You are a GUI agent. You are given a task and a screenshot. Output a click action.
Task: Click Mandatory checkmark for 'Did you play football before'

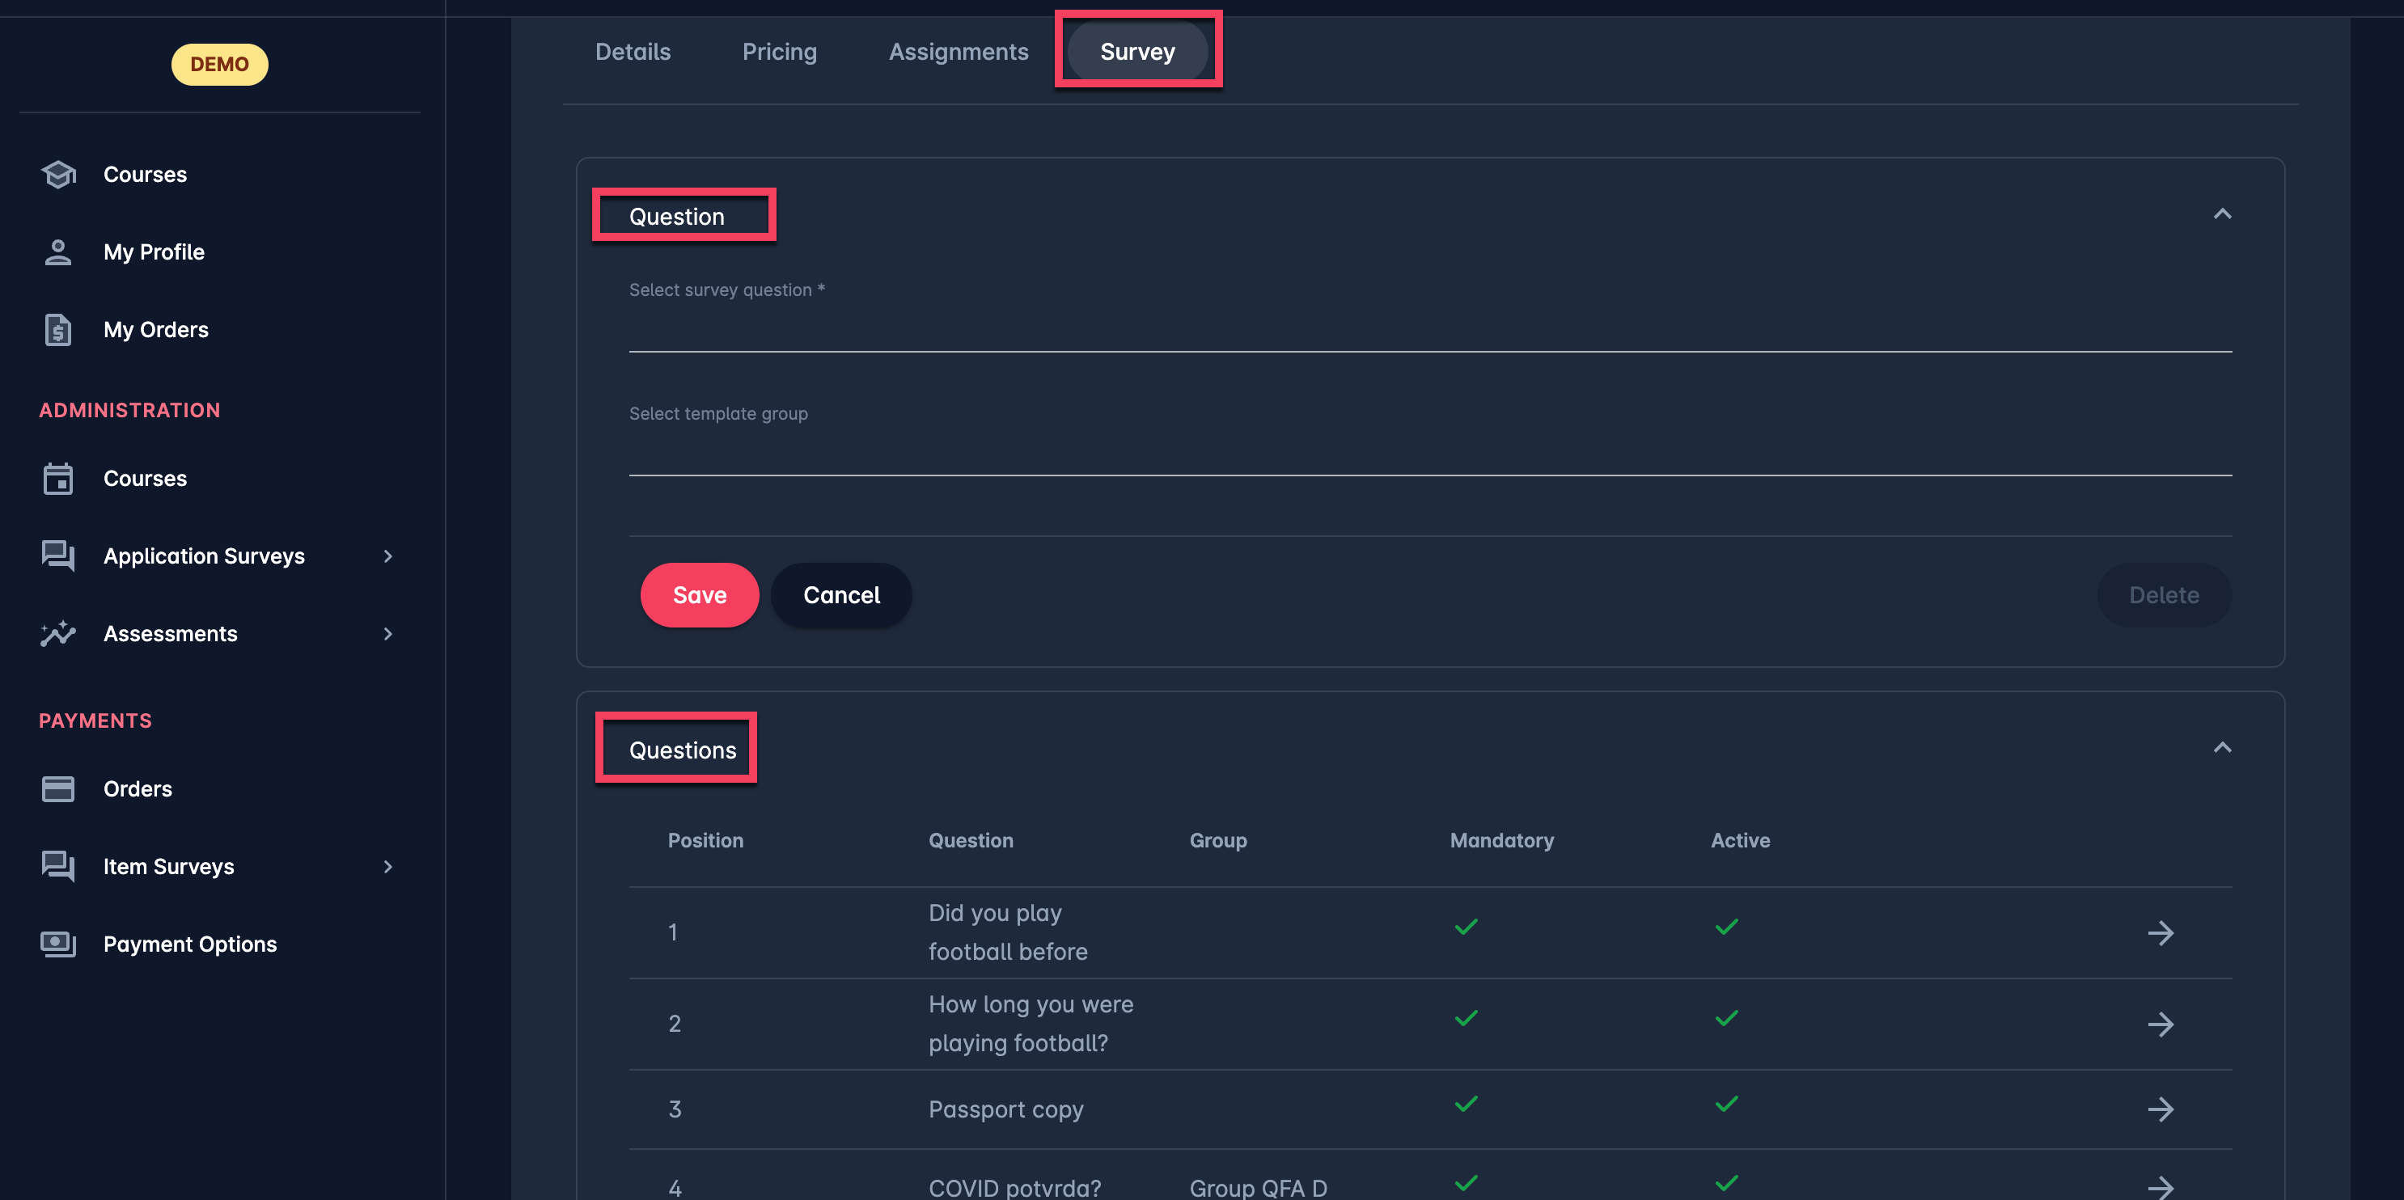1467,927
